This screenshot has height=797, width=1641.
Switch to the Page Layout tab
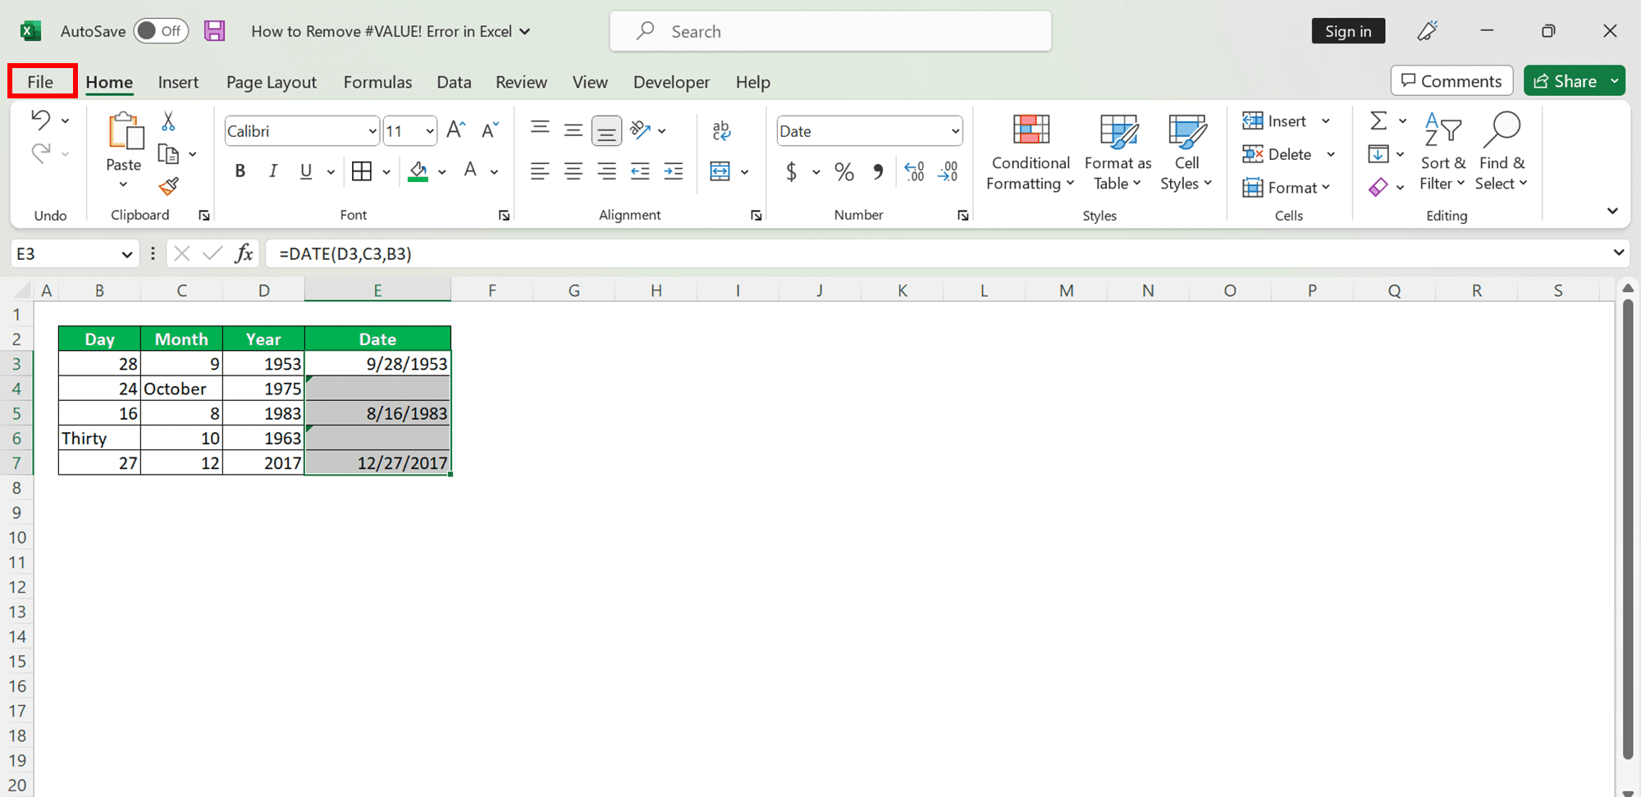click(x=272, y=82)
